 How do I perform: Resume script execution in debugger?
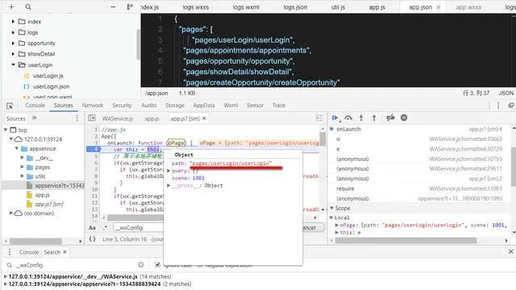[x=335, y=118]
